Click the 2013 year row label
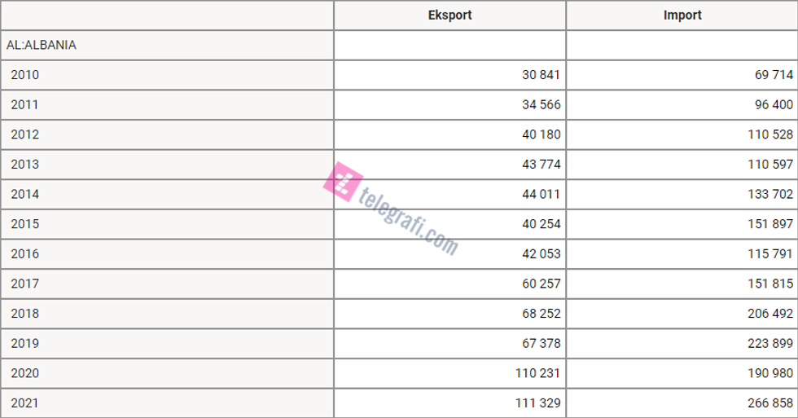 (25, 165)
